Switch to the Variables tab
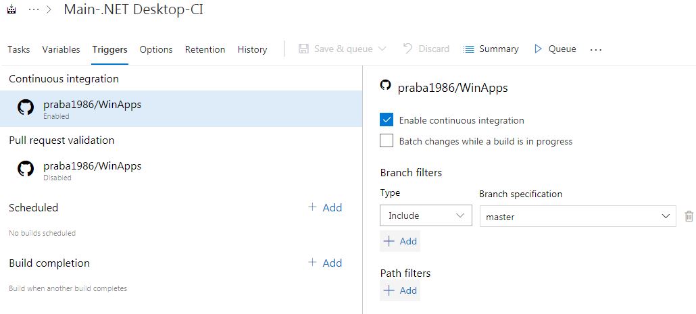696x314 pixels. [61, 49]
